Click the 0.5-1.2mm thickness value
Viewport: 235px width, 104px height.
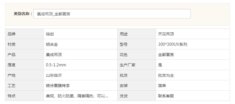[x=56, y=65]
